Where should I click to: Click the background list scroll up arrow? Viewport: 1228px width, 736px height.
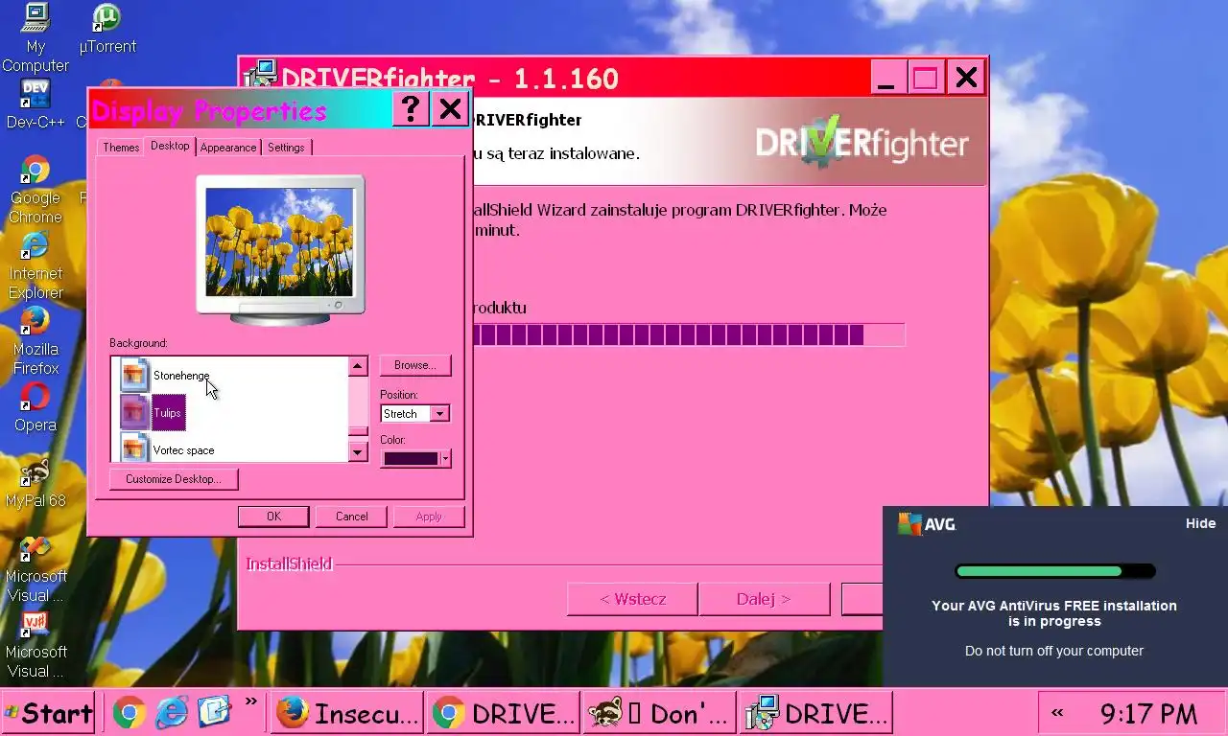[358, 366]
